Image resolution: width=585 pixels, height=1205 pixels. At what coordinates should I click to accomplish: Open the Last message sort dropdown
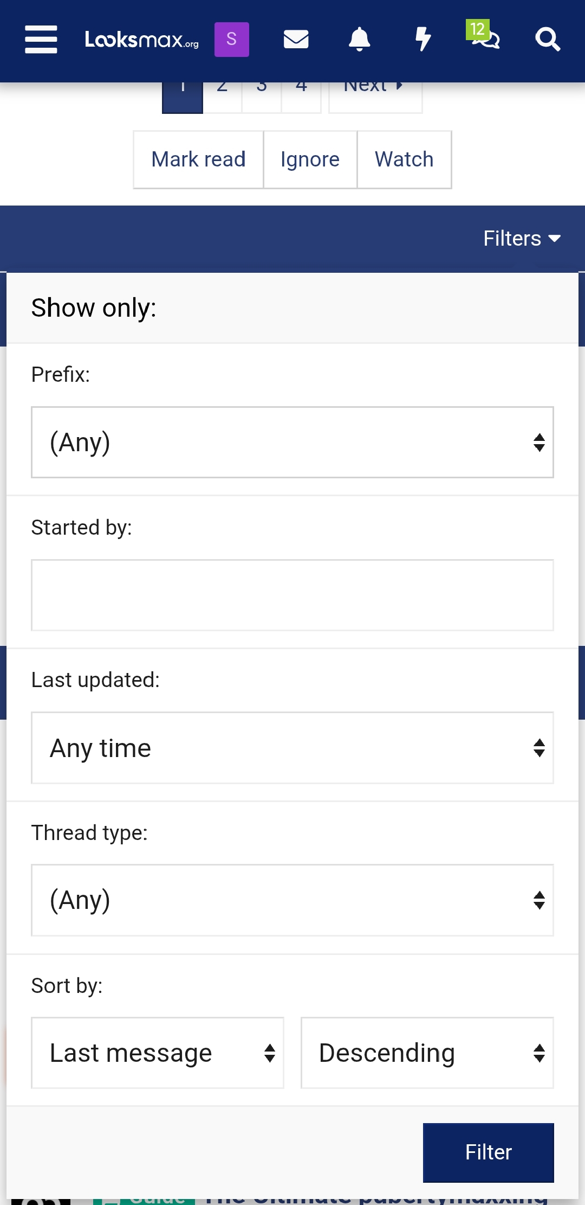pos(158,1053)
